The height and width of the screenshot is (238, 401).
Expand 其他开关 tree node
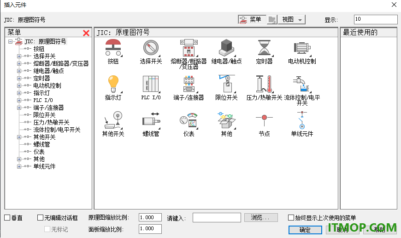[x=19, y=137]
